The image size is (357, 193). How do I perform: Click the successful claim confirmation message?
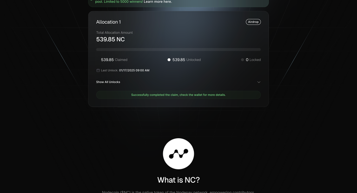178,95
